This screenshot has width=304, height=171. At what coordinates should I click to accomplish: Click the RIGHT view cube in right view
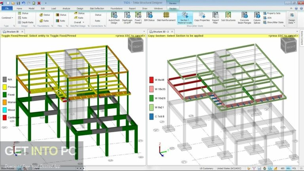tap(289, 45)
